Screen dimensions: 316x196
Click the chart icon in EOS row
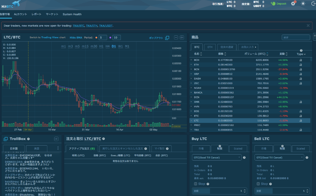coord(301,111)
